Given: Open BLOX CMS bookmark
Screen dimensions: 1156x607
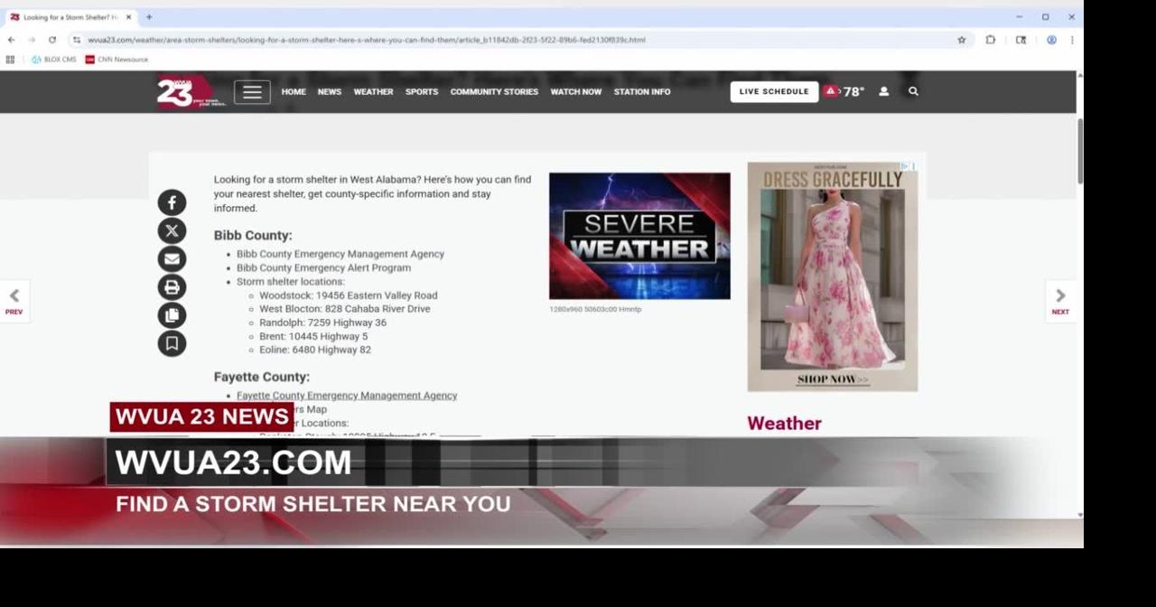Looking at the screenshot, I should 53,60.
